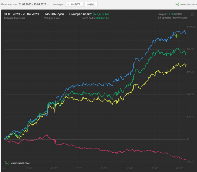Viewport: 197px width, 172px height.
Task: Click the 145 386 Руки hands count
Action: click(x=54, y=14)
